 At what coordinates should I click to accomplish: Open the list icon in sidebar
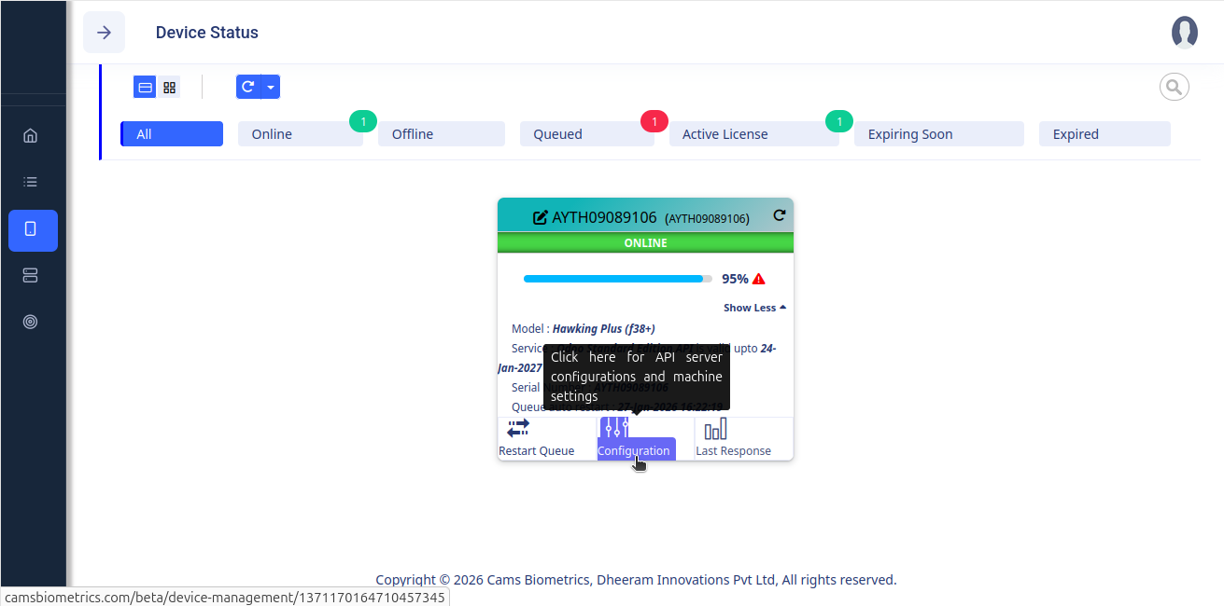click(x=30, y=182)
